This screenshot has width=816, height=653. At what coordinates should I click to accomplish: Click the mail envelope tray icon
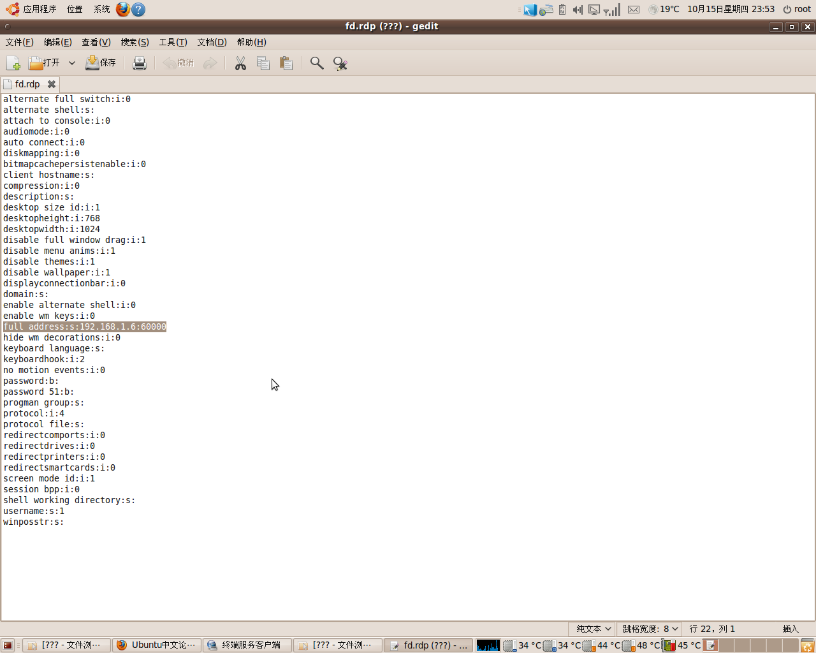click(634, 9)
